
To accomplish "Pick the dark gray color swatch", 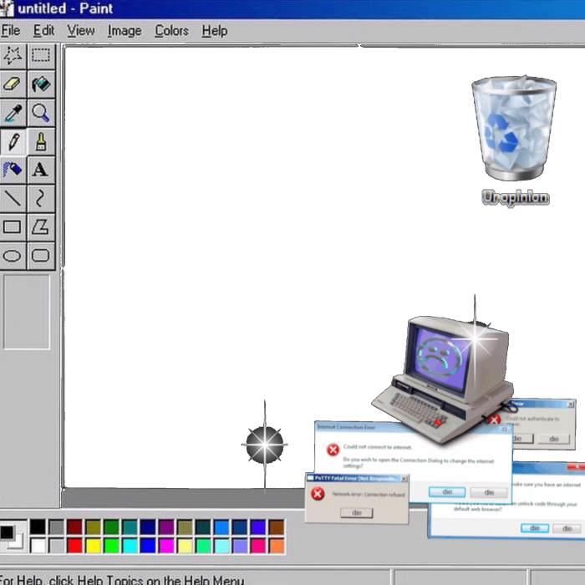I will pos(56,526).
